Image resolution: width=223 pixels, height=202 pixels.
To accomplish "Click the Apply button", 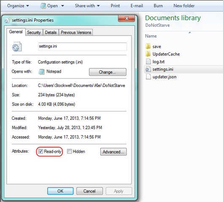I will pyautogui.click(x=118, y=191).
